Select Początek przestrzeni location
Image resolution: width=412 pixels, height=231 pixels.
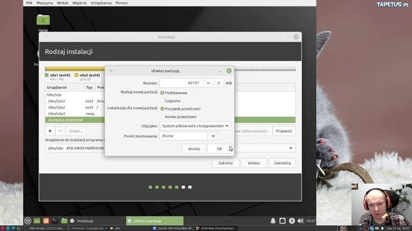[180, 108]
